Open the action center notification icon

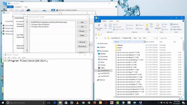183,103
